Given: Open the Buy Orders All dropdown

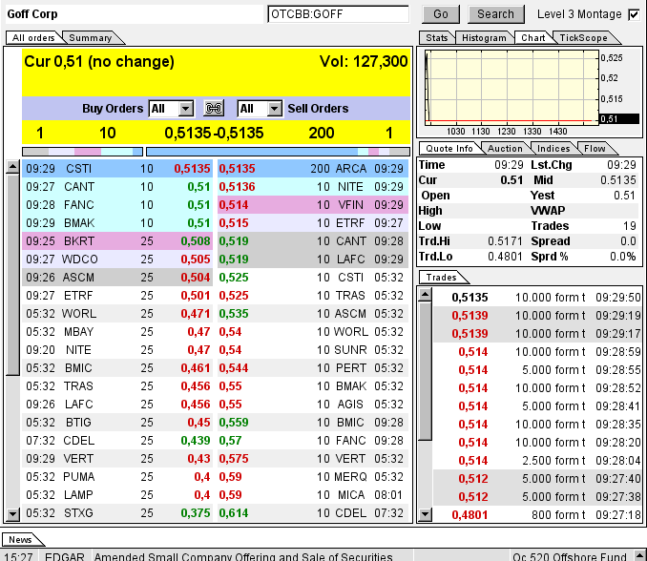Looking at the screenshot, I should pos(171,109).
